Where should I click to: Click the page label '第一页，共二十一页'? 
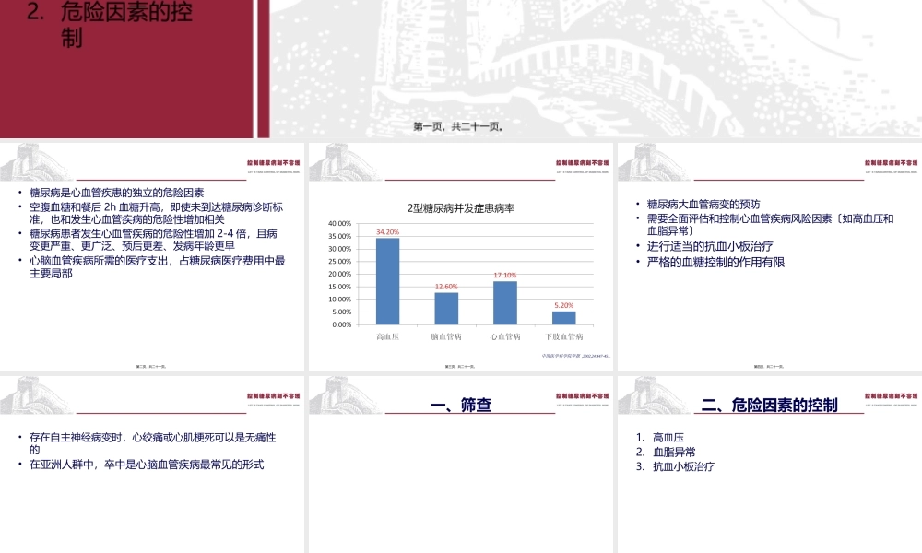click(458, 126)
